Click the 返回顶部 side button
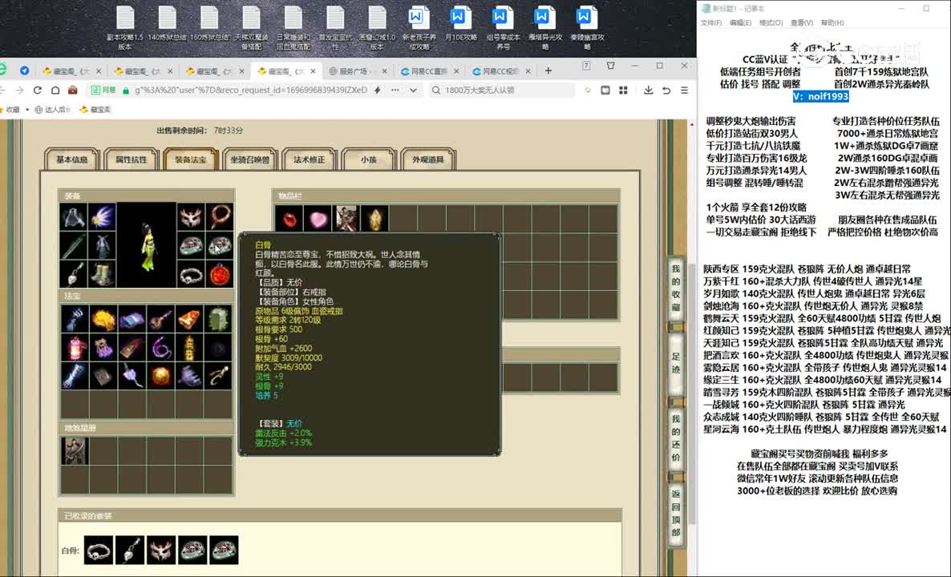 pyautogui.click(x=676, y=514)
